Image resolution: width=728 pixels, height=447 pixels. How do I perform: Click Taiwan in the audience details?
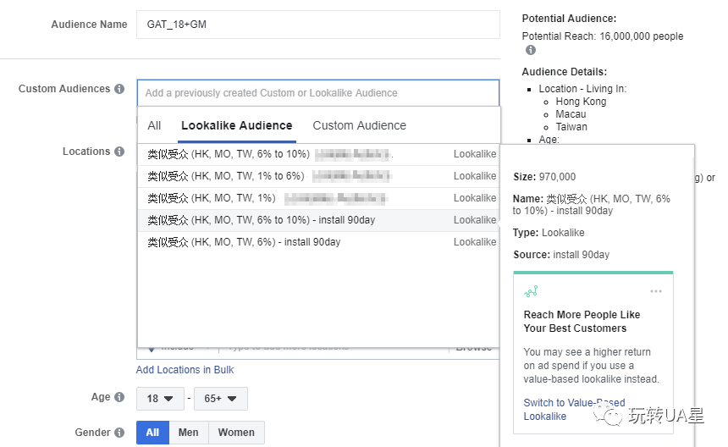571,127
